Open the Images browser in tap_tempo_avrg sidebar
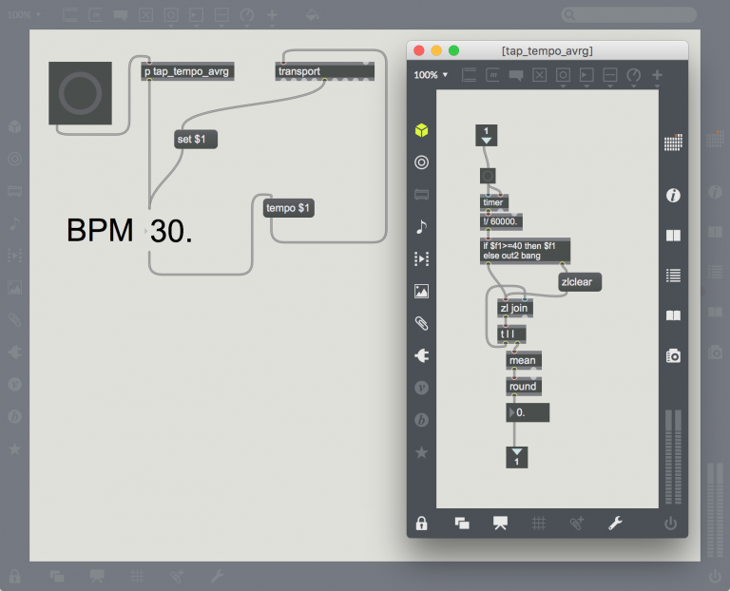 coord(421,292)
